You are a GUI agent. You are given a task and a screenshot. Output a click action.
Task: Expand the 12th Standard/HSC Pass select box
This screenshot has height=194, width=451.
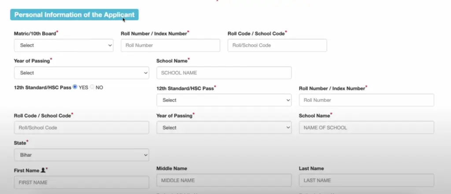[224, 100]
